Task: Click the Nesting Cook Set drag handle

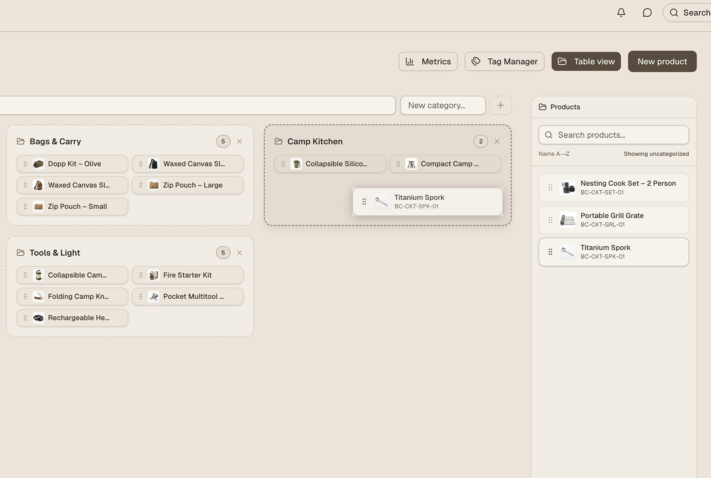Action: tap(550, 188)
